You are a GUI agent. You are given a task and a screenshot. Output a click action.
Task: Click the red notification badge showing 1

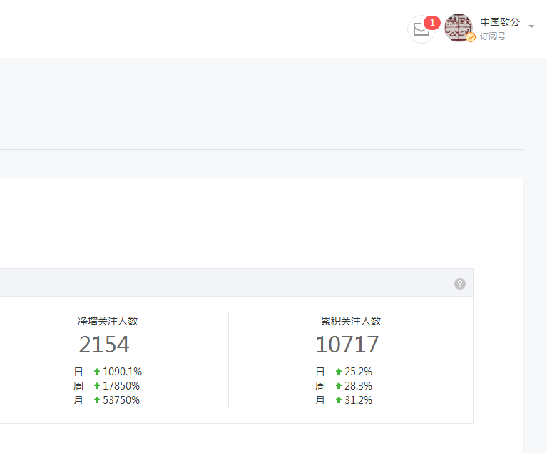click(432, 23)
